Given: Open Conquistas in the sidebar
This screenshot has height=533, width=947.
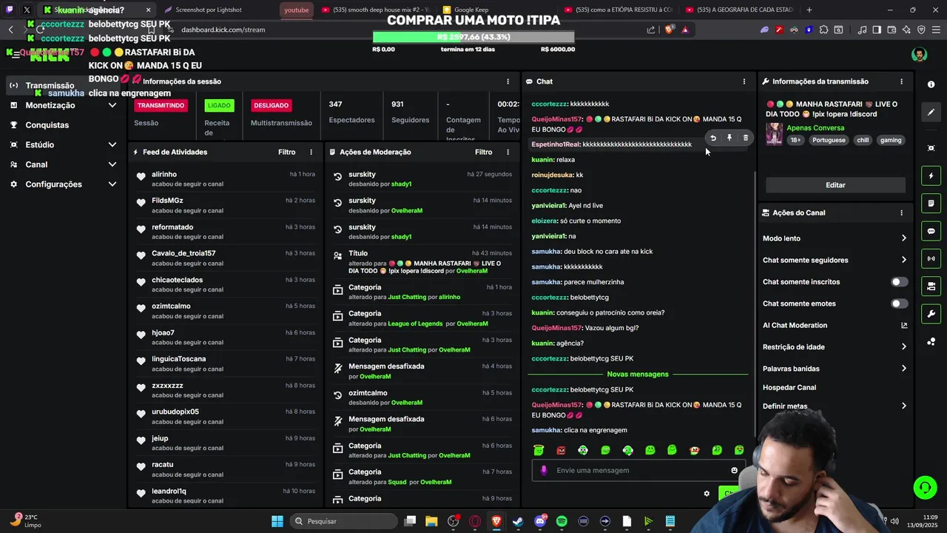Looking at the screenshot, I should point(47,125).
